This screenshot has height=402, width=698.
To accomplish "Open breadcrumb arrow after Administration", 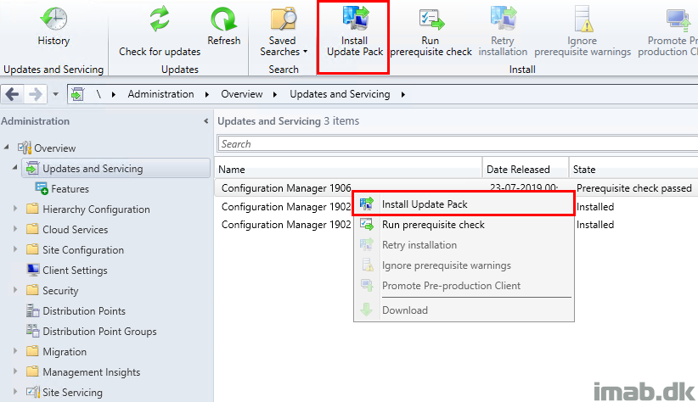I will point(207,94).
